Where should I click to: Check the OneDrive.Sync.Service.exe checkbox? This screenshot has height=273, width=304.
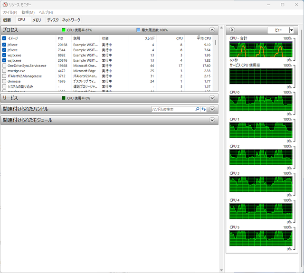coord(4,66)
